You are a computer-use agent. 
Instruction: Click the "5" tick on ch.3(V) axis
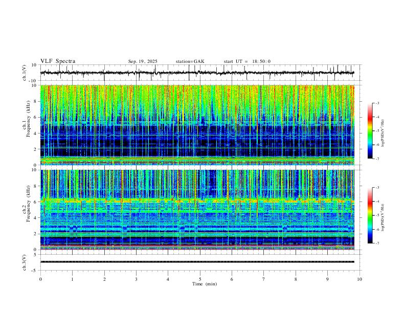pyautogui.click(x=36, y=255)
